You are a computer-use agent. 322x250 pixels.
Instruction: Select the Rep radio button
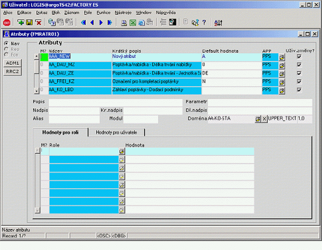coord(6,49)
